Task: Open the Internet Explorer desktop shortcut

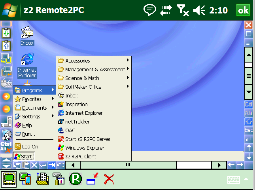Action: [x=27, y=65]
